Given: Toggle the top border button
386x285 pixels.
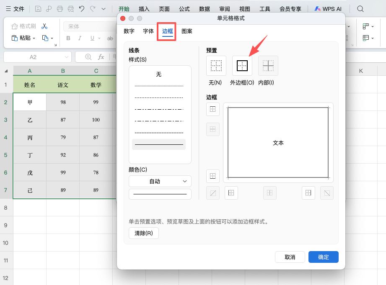Looking at the screenshot, I should (212, 109).
